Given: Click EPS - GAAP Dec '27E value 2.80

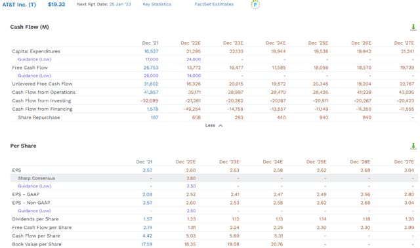Looking at the screenshot, I should pyautogui.click(x=409, y=194).
